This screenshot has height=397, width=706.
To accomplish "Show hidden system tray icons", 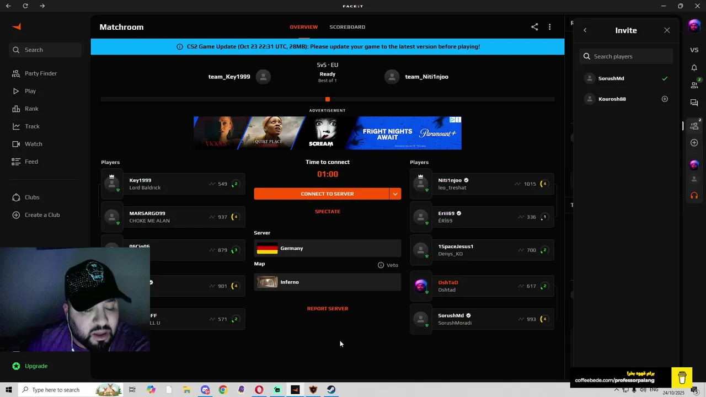I will 616,390.
